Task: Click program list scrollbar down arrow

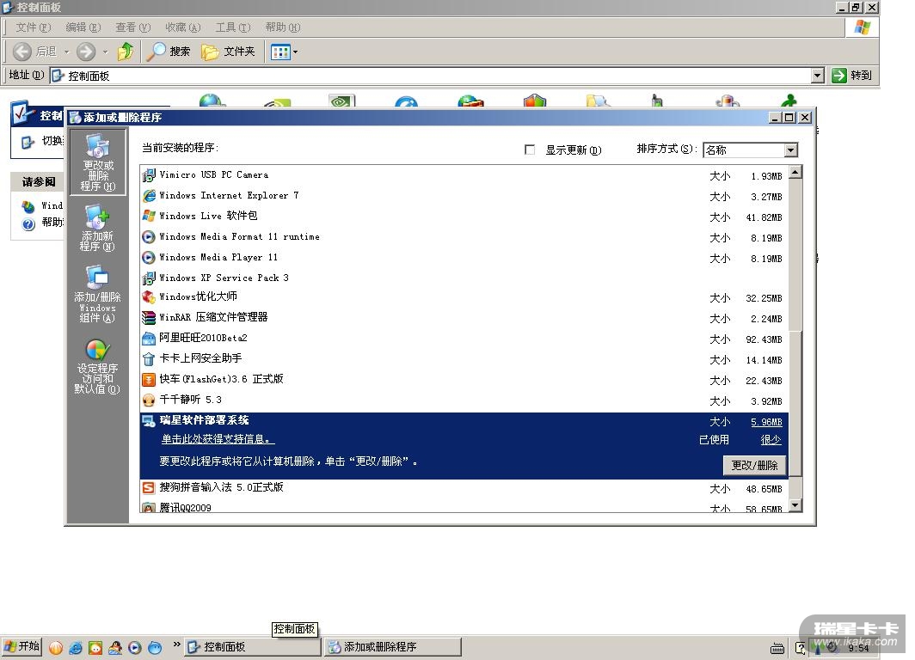Action: tap(795, 505)
